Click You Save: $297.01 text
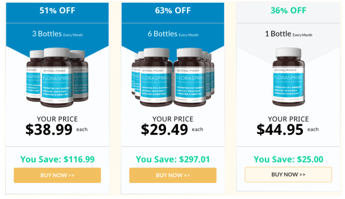Screen dimensions: 345x199 [172, 159]
